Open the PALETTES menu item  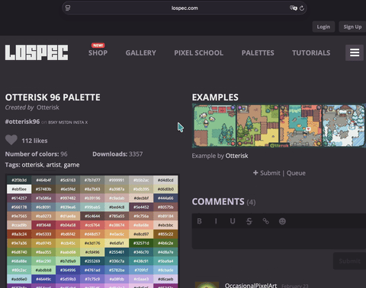(x=258, y=52)
